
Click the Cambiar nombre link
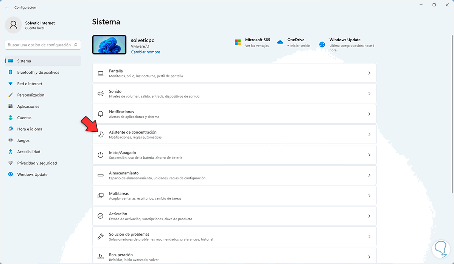pyautogui.click(x=146, y=52)
